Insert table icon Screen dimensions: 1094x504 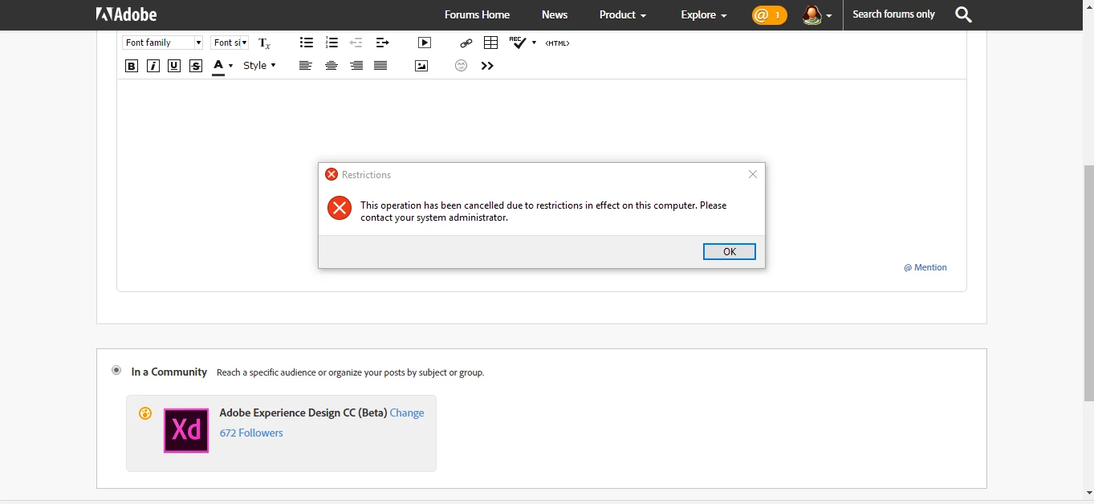click(x=491, y=43)
